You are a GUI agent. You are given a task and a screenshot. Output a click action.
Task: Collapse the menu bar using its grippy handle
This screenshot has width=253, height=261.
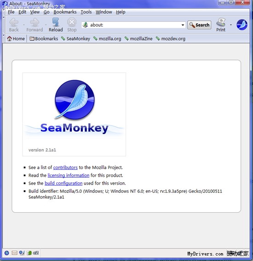click(4, 12)
